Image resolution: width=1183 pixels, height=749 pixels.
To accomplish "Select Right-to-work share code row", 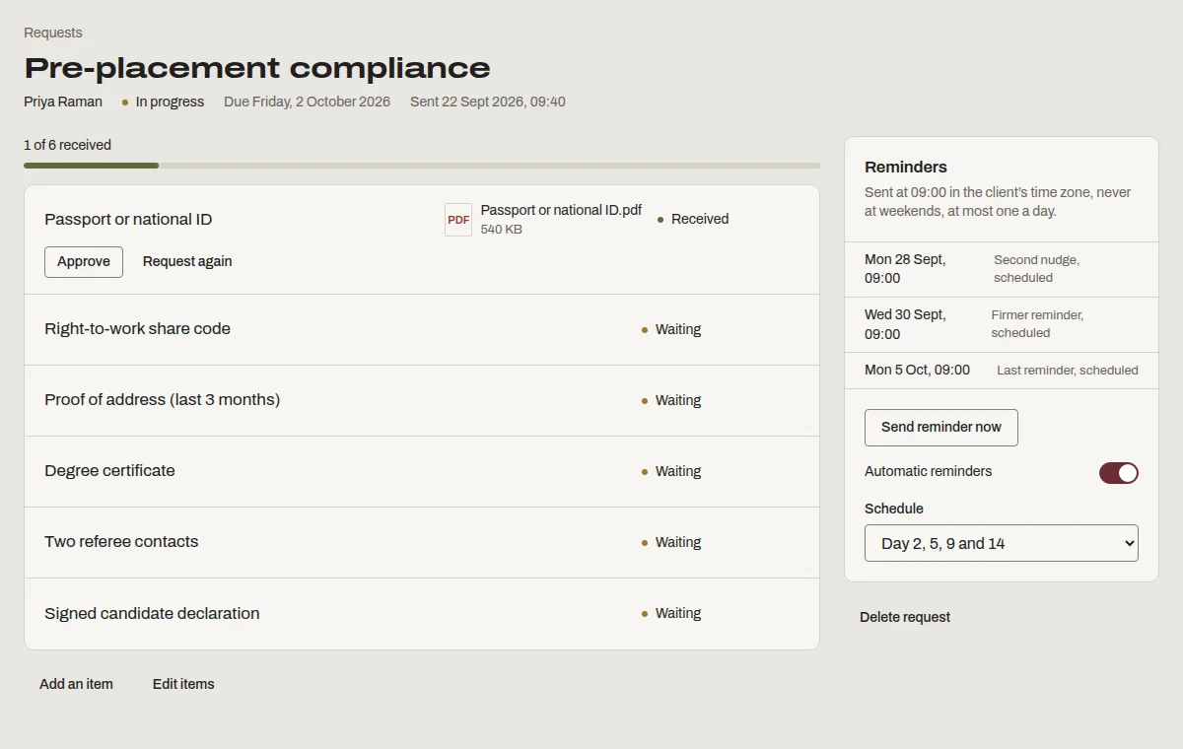I will point(422,329).
